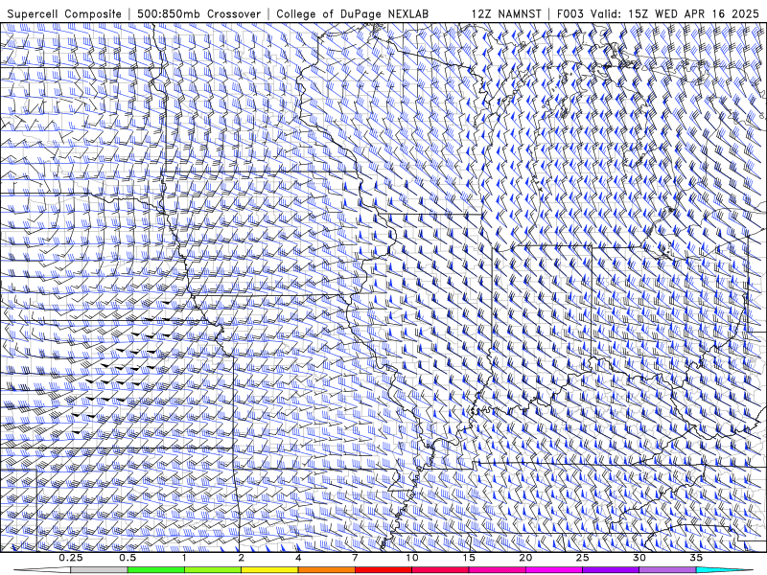Click the cyan above-35 arrow segment

(x=725, y=570)
